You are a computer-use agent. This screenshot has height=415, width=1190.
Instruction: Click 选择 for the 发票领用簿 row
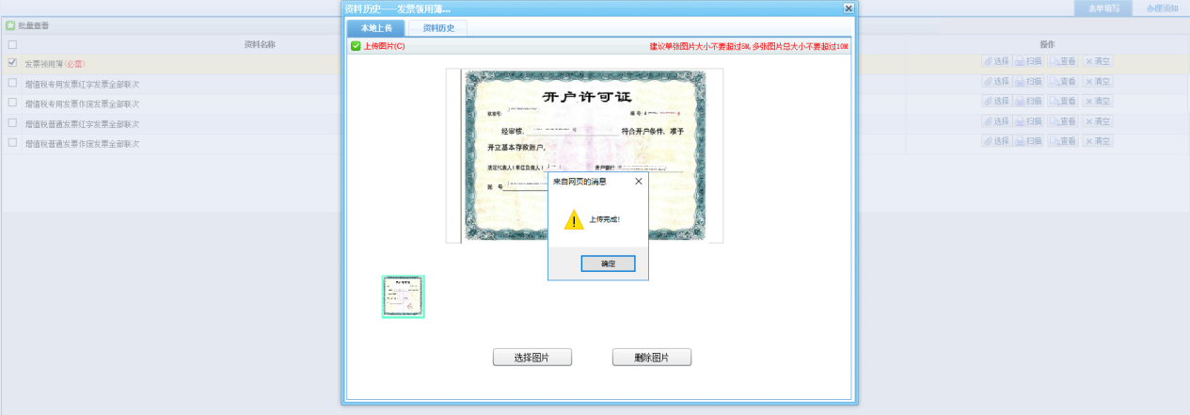coord(996,61)
